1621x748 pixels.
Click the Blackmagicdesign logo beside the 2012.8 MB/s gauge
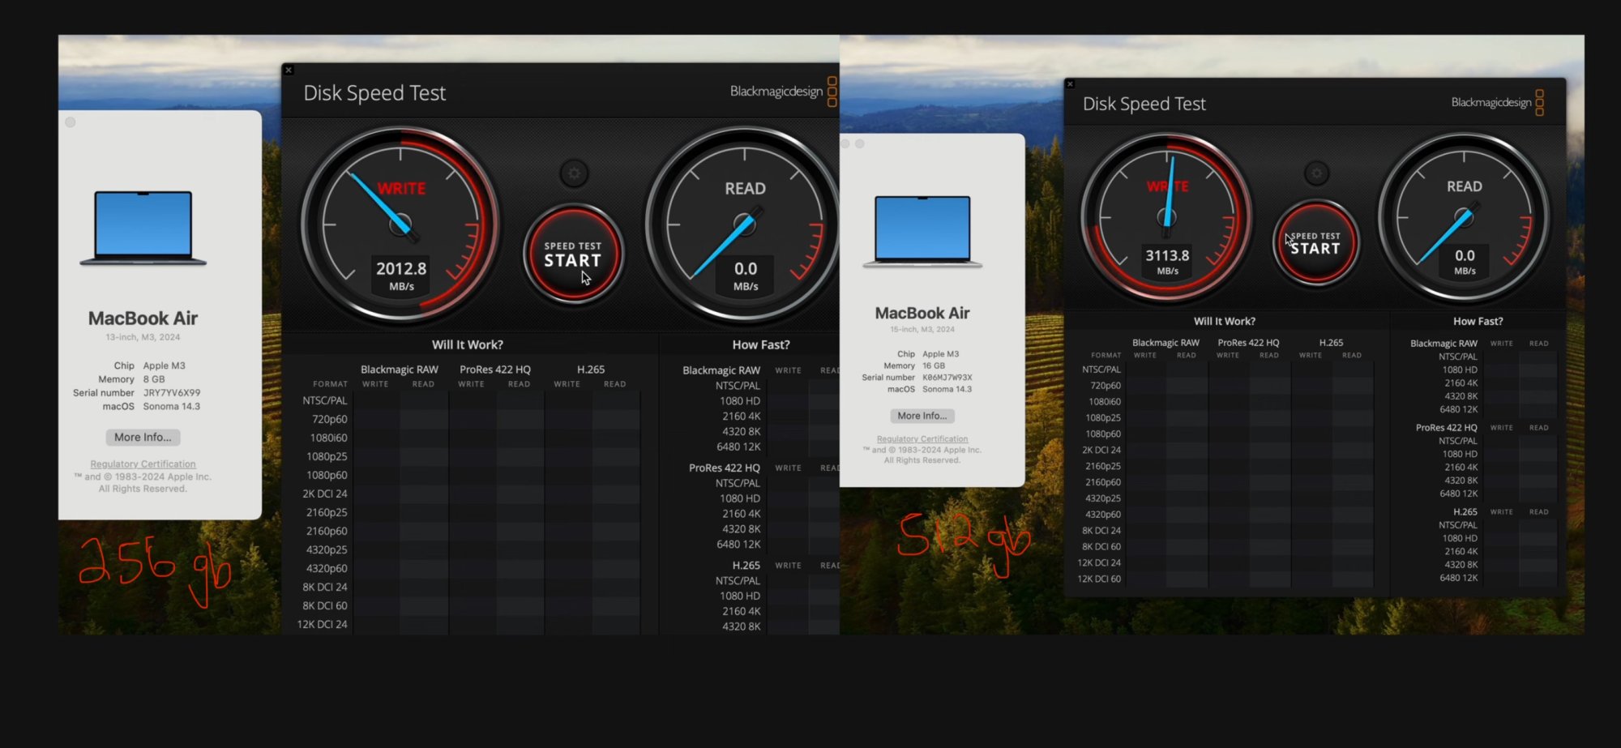[x=783, y=92]
